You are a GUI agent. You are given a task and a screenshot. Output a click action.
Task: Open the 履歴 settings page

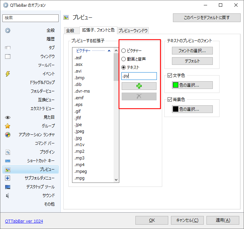[51, 39]
